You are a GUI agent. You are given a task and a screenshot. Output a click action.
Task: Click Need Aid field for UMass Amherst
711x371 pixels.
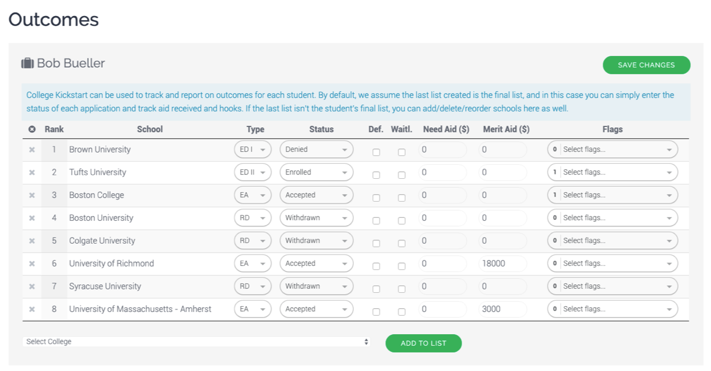tap(442, 309)
